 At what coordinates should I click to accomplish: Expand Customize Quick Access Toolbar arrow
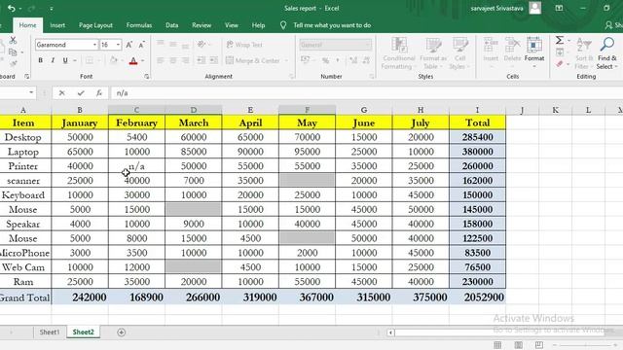[x=52, y=9]
